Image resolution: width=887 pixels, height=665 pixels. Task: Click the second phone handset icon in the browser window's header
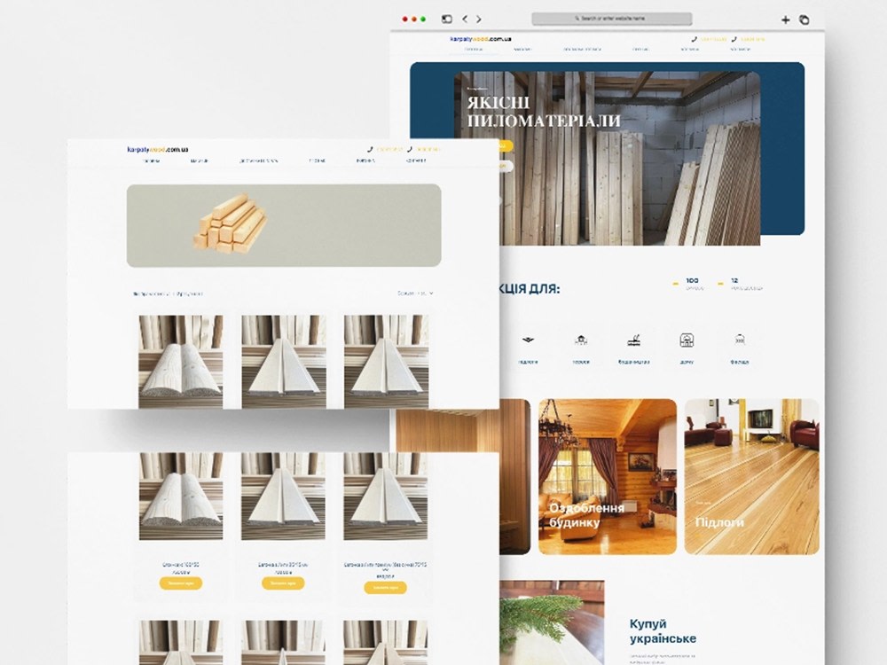734,39
